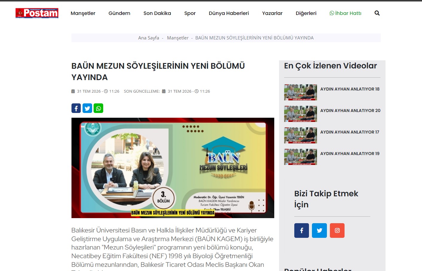This screenshot has height=271, width=422.
Task: Click thumbnail of AYDIN AYHAN ANLATIYOR 18
Action: point(301,92)
